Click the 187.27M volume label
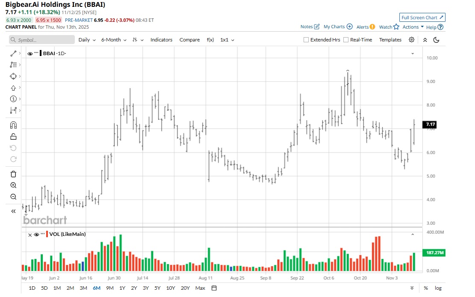 tap(434, 253)
